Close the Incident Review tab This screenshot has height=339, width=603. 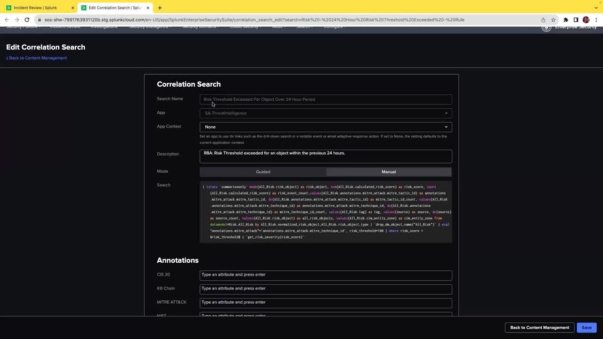pos(73,8)
